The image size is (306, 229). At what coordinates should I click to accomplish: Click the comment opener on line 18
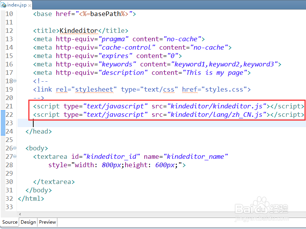point(41,81)
